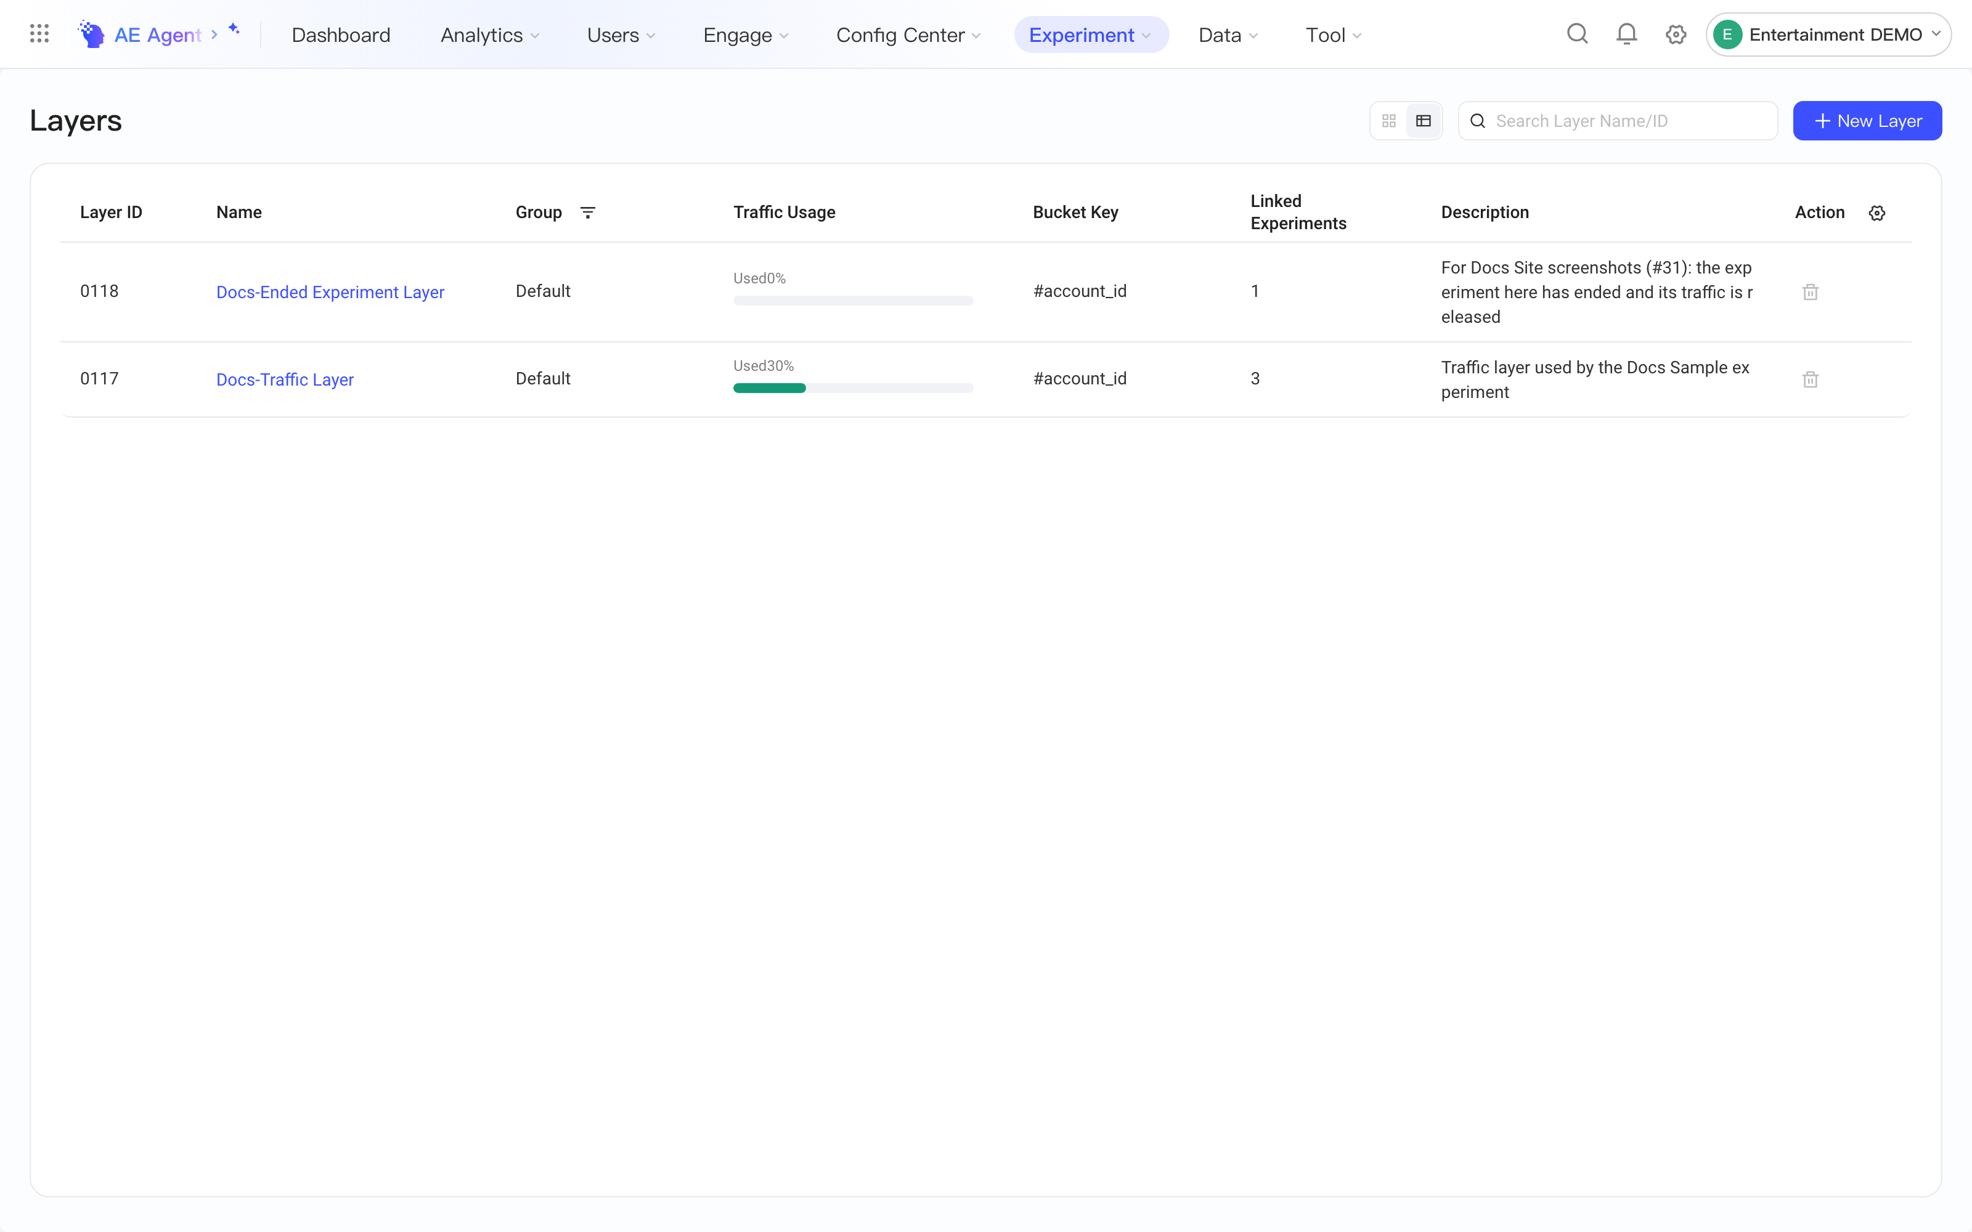Open column settings gear in Action header

pos(1876,213)
